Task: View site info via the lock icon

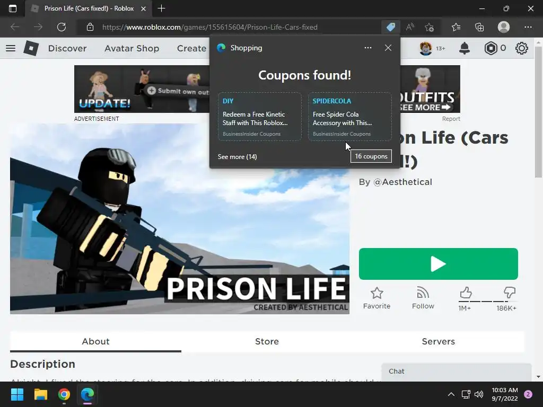Action: (x=90, y=27)
